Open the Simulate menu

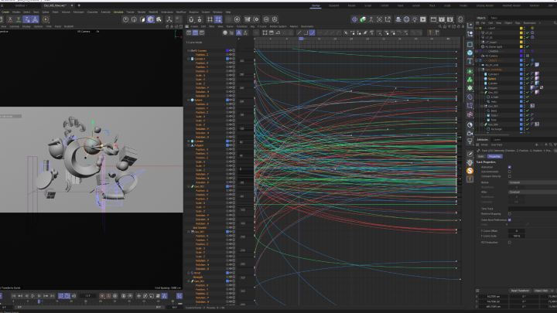(118, 12)
